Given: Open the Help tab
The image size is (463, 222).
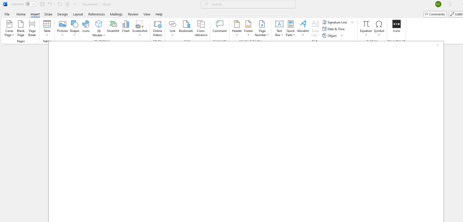Looking at the screenshot, I should 159,14.
